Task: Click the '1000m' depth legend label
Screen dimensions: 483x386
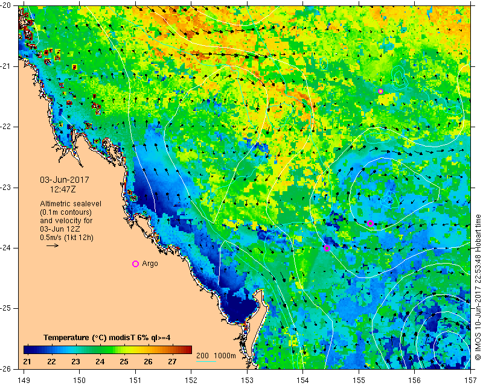Action: [225, 355]
